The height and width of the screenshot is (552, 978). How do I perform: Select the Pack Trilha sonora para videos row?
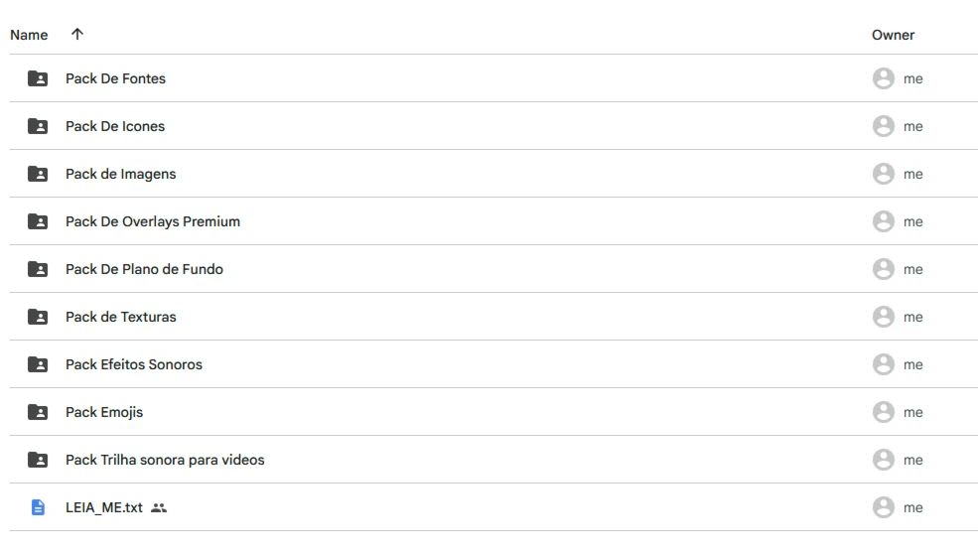(493, 460)
